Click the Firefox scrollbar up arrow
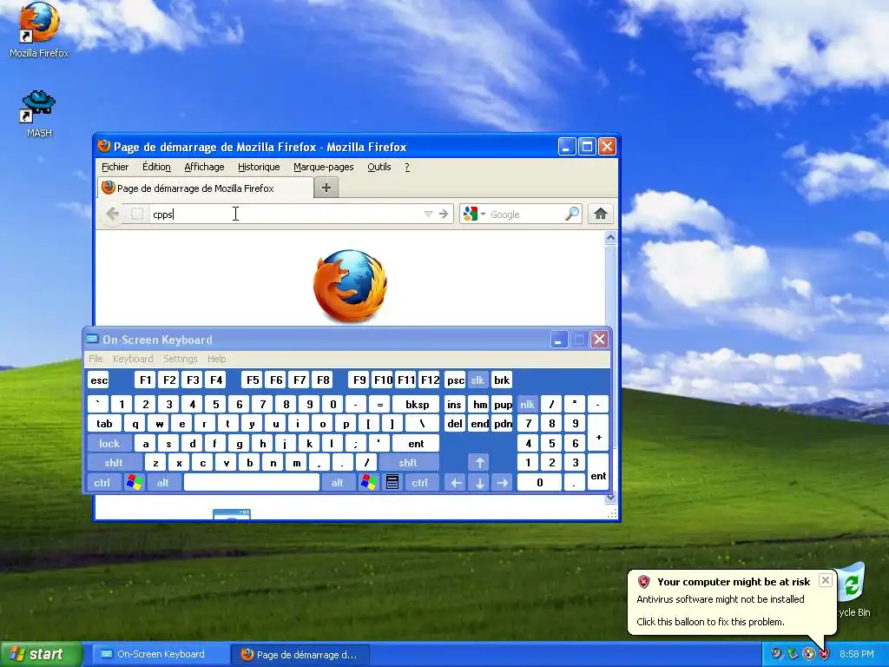 pyautogui.click(x=610, y=238)
